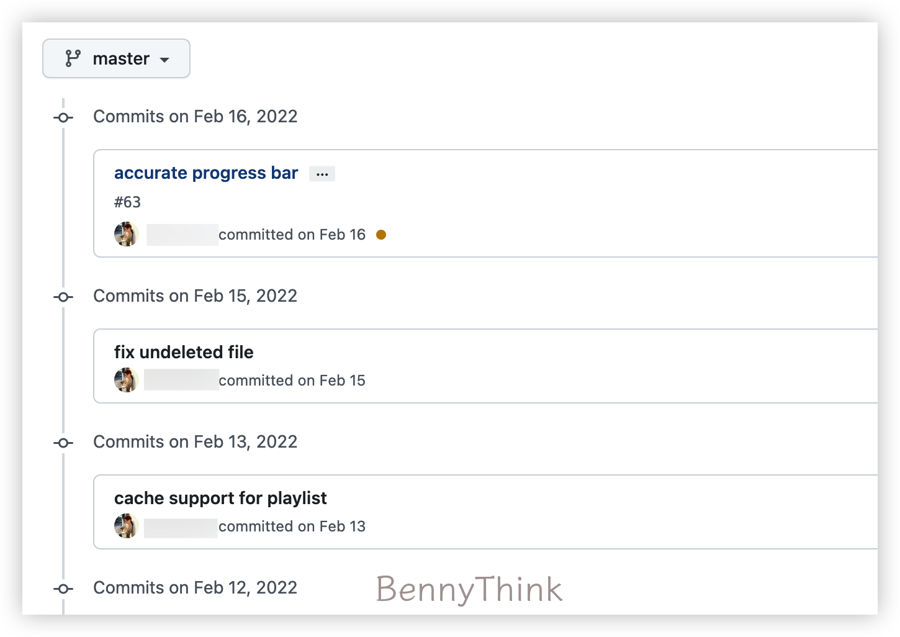Click the avatar on the 'fix undeleted file' commit
The height and width of the screenshot is (637, 900).
[x=126, y=380]
